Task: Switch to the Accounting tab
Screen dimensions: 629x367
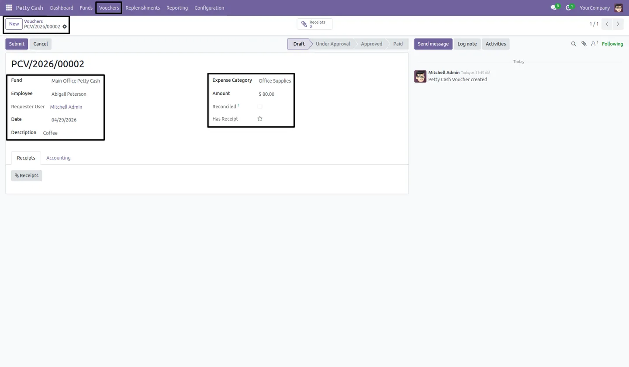Action: [59, 158]
